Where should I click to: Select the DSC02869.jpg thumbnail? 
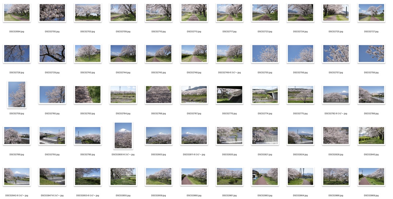click(372, 176)
